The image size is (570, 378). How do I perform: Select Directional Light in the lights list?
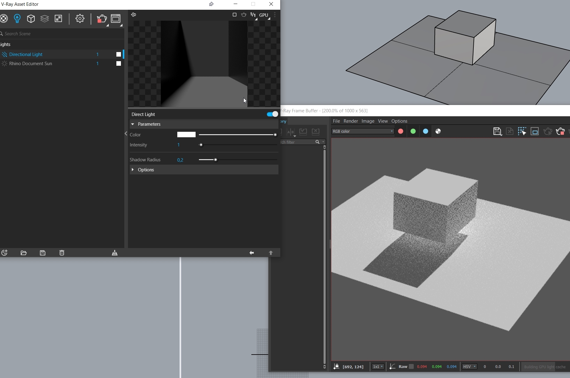click(26, 54)
